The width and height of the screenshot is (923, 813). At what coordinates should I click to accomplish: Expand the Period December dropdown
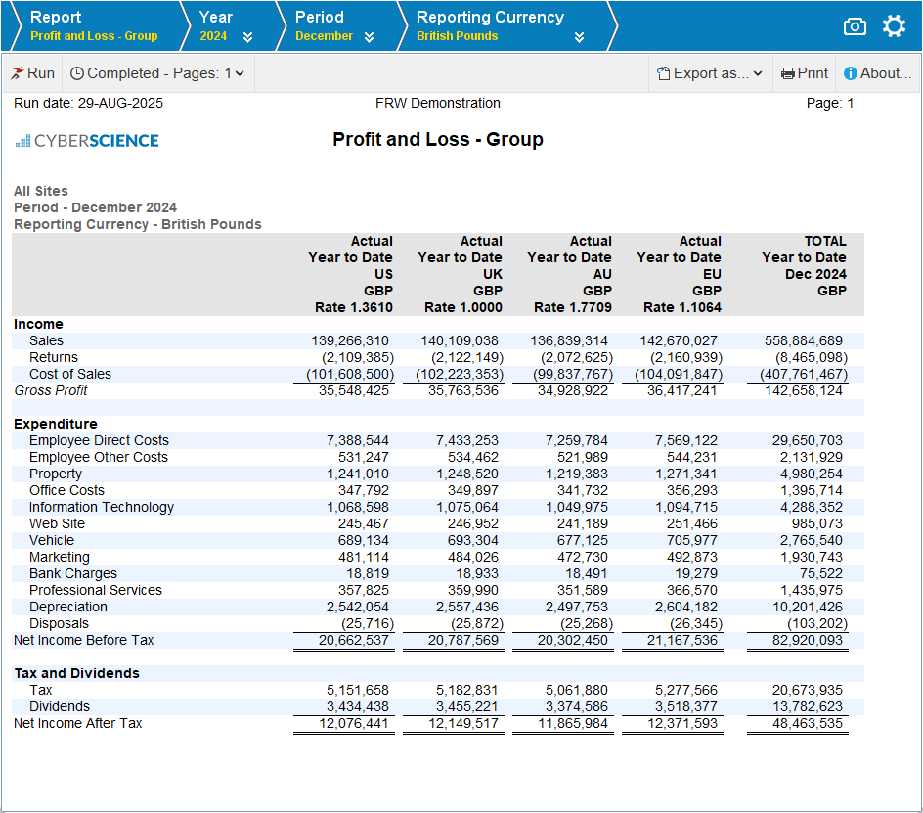tap(369, 37)
